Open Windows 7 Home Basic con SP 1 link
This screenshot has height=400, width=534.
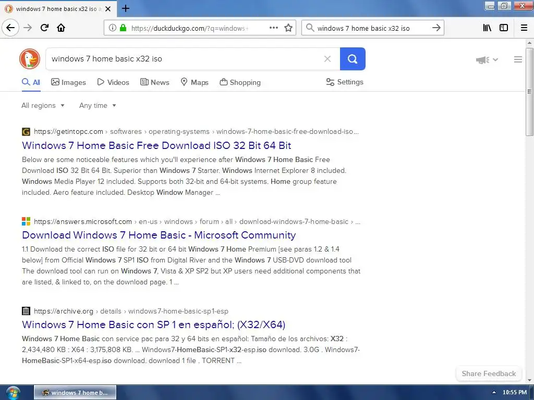pyautogui.click(x=154, y=324)
